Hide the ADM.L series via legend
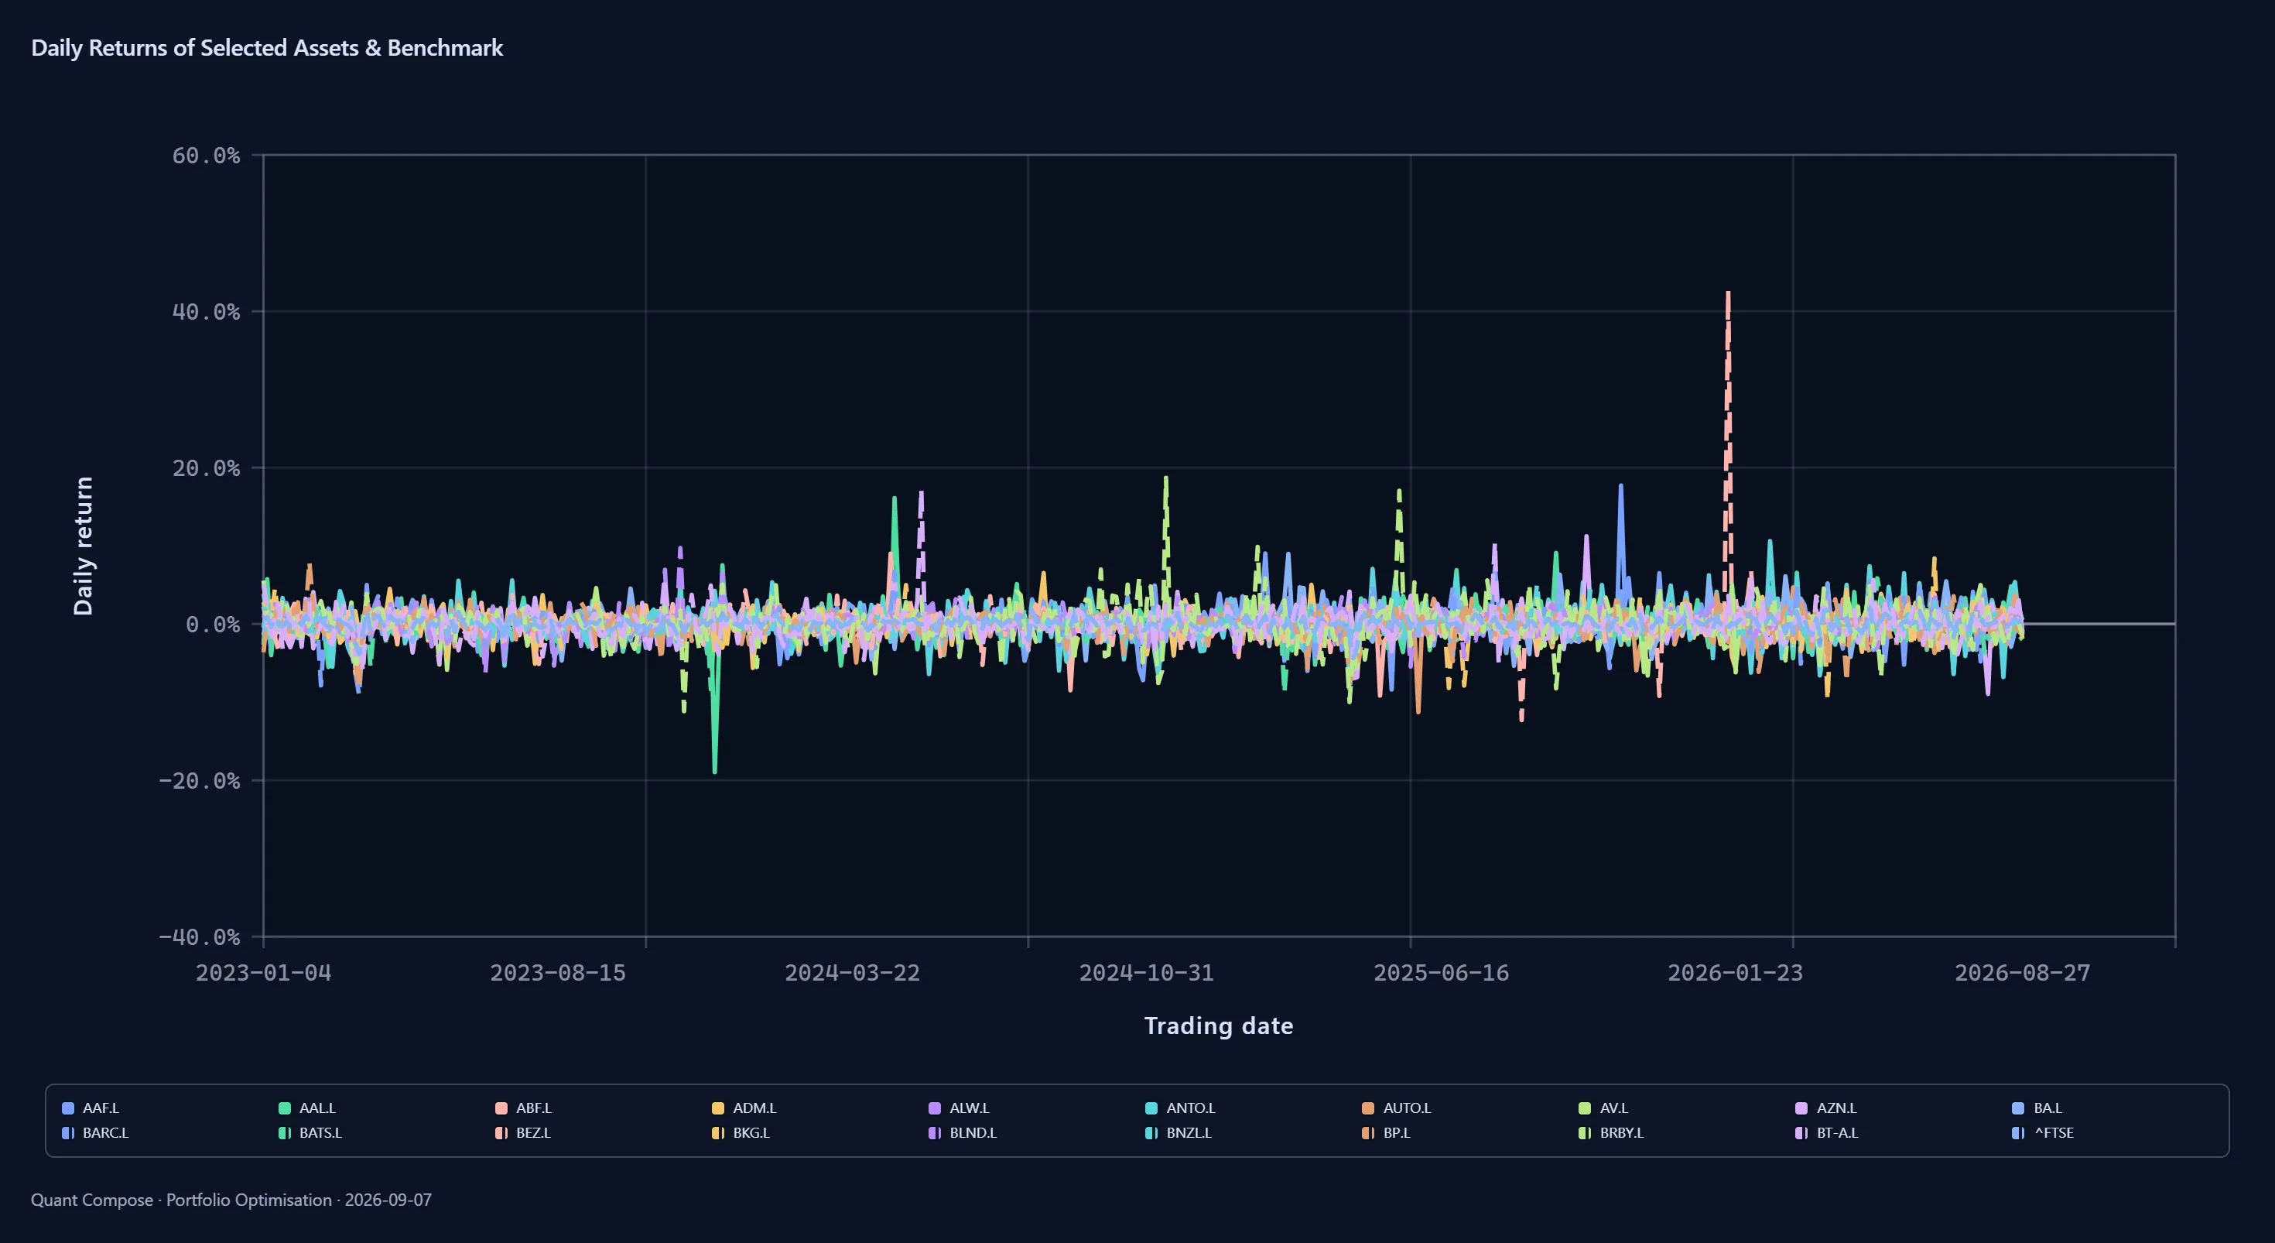The width and height of the screenshot is (2275, 1243). tap(744, 1108)
